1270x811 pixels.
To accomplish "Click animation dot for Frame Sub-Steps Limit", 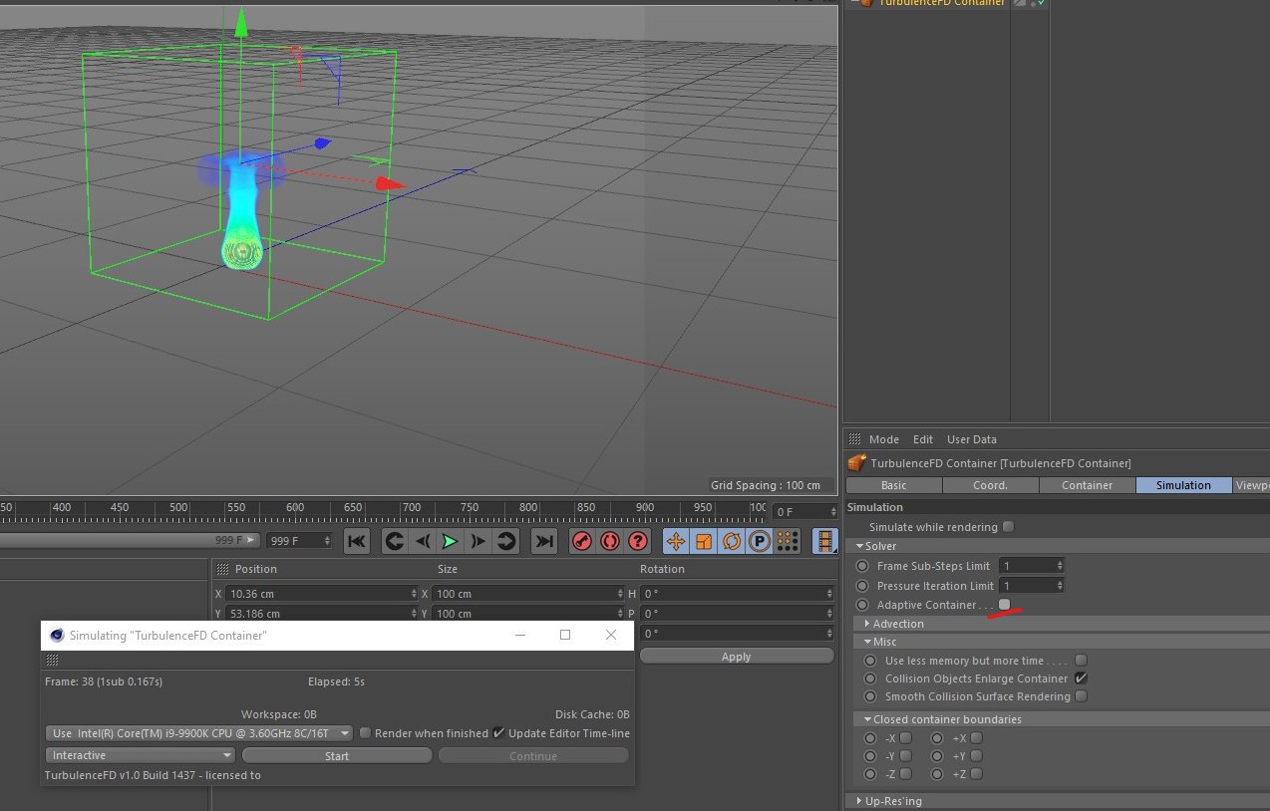I will (x=862, y=566).
